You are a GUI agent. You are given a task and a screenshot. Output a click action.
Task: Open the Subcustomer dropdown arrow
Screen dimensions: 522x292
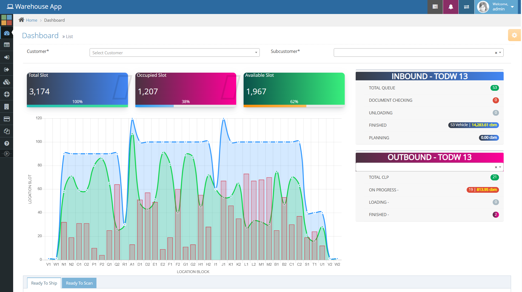point(500,53)
